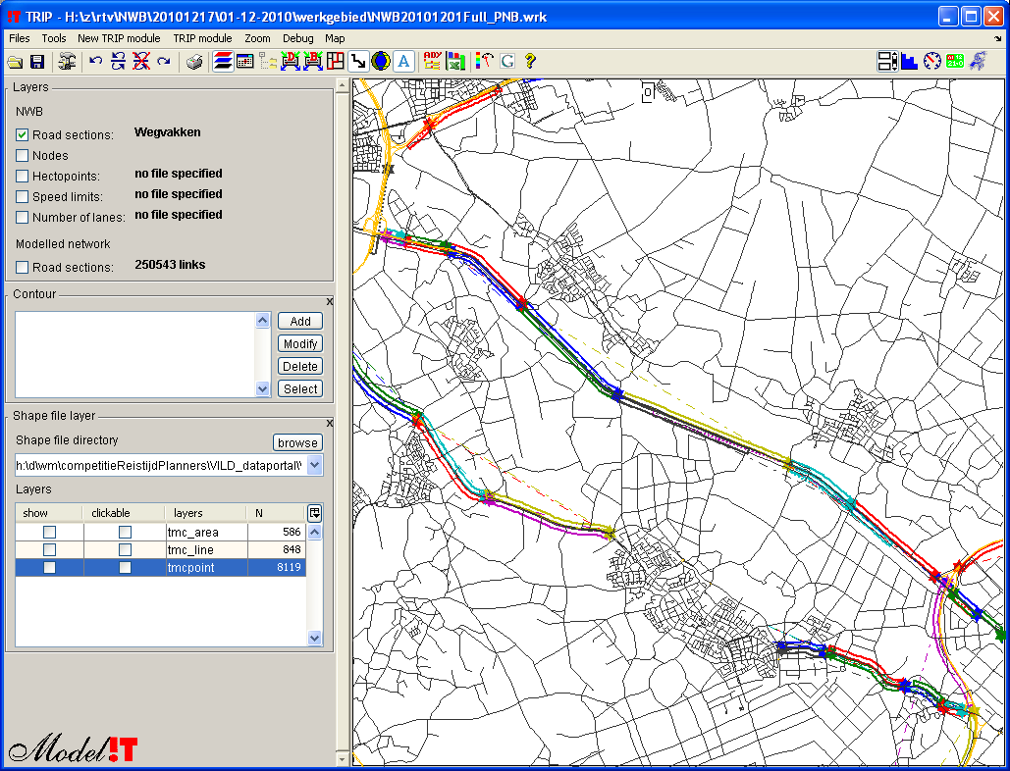
Task: Click the Select contour button
Action: tap(300, 388)
